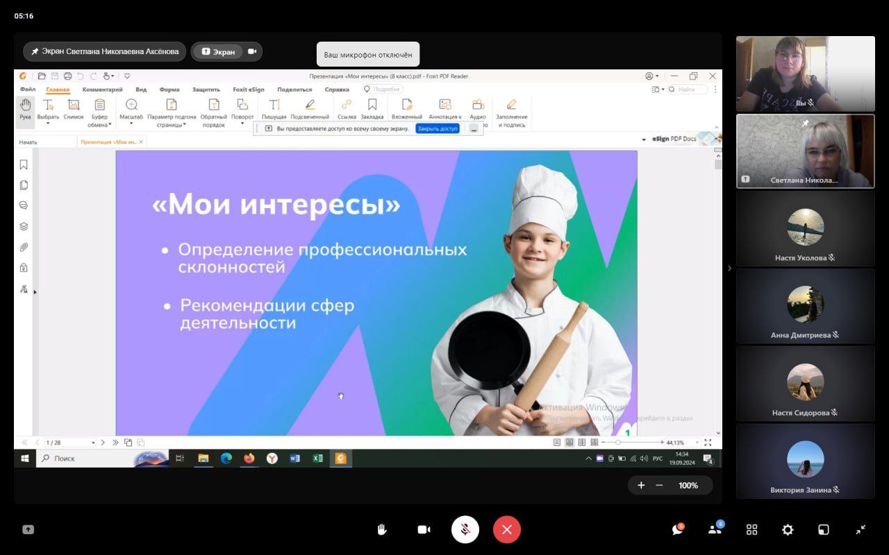This screenshot has height=555, width=889.
Task: Click the Подробнее tell-me search box
Action: click(382, 89)
